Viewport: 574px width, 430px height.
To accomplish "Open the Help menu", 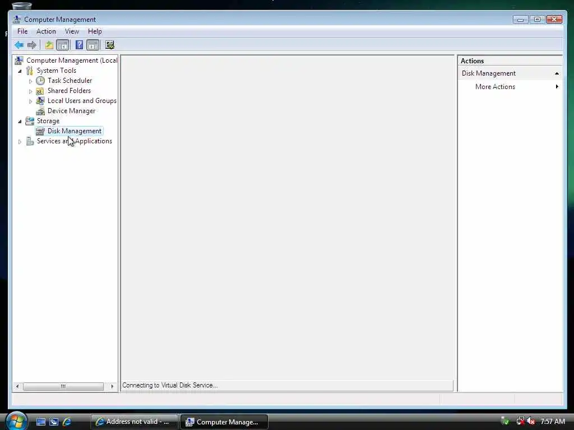I will pyautogui.click(x=95, y=31).
